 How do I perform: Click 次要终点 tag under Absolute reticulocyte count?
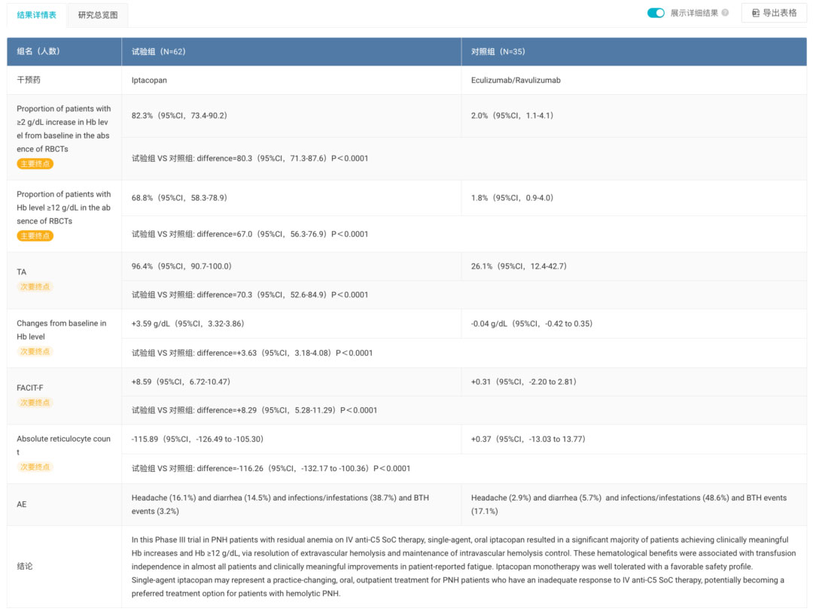[x=35, y=467]
